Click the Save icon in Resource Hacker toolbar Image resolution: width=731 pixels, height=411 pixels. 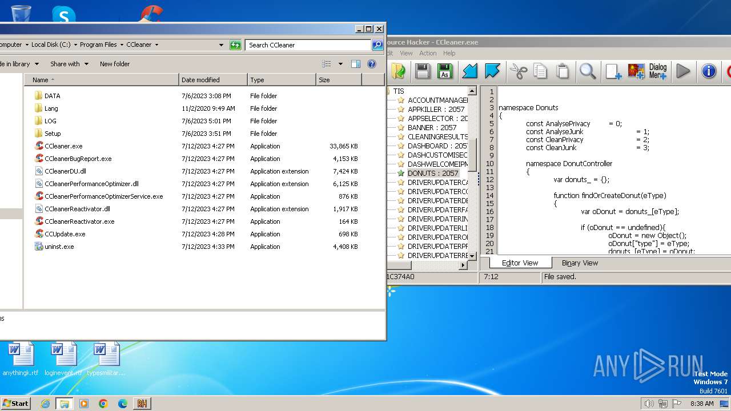[423, 71]
